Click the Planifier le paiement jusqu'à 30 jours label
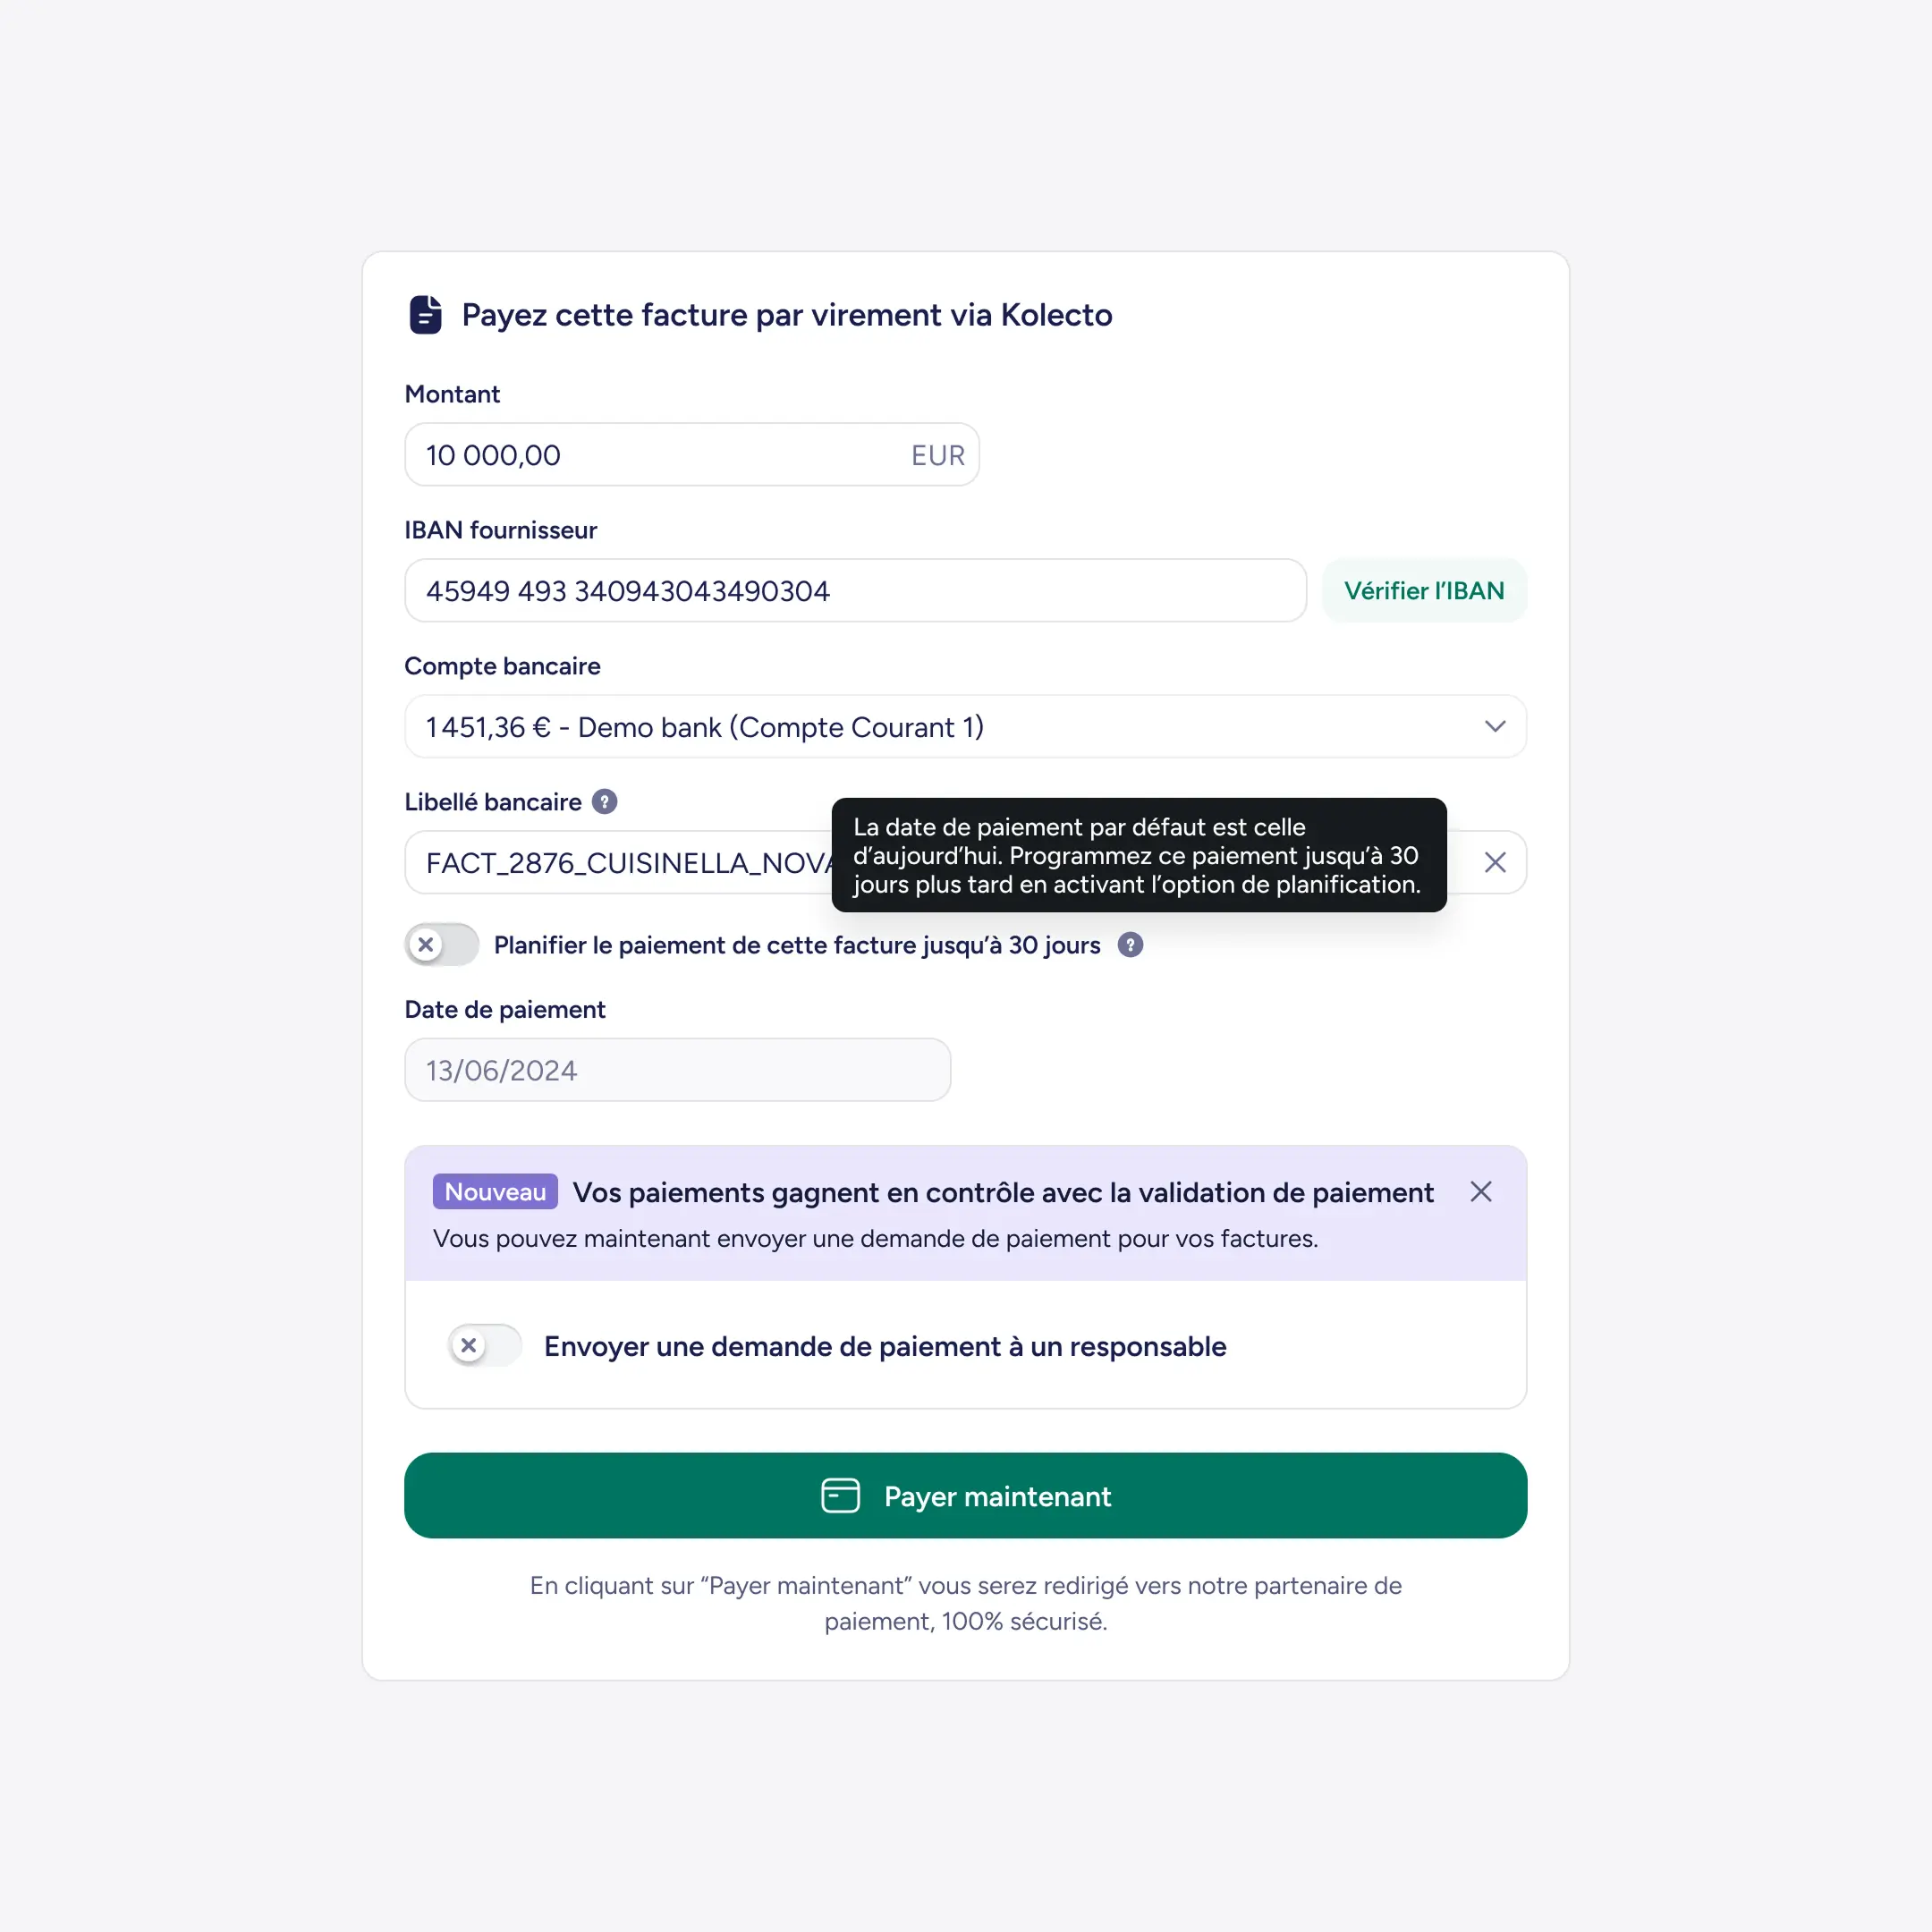Screen dimensions: 1932x1932 pos(797,945)
